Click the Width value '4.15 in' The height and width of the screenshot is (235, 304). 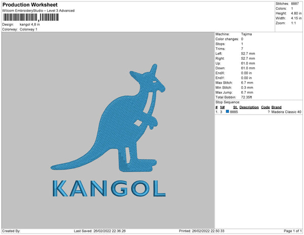pos(296,18)
